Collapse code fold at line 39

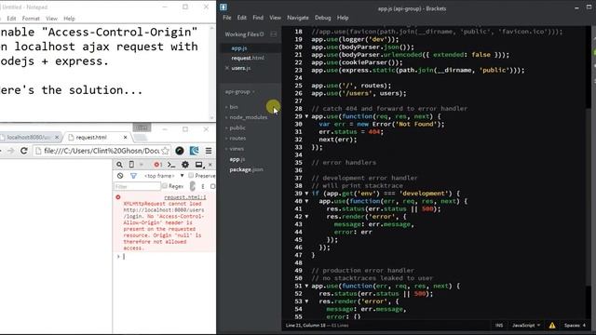pos(306,194)
